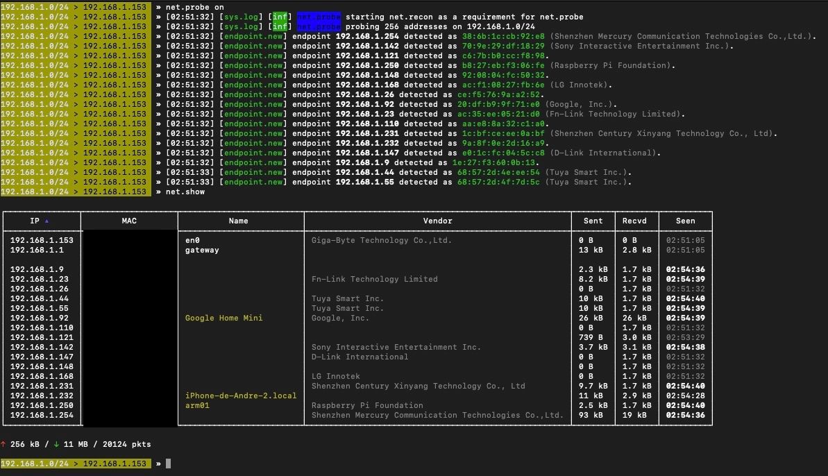This screenshot has width=828, height=476.
Task: Click the 'en0' interface name
Action: pyautogui.click(x=192, y=241)
